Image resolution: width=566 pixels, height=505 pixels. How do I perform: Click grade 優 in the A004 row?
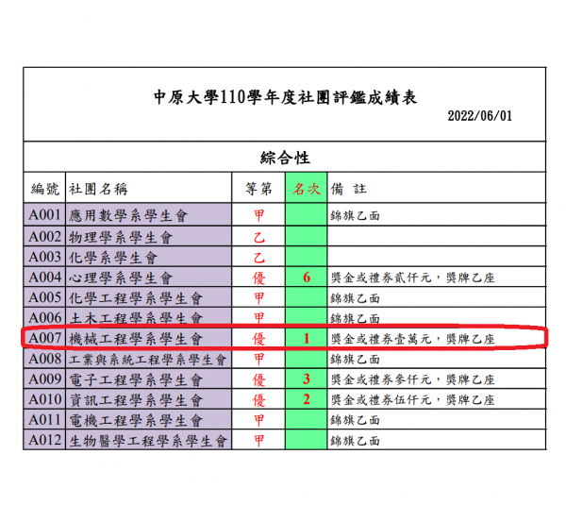[258, 278]
